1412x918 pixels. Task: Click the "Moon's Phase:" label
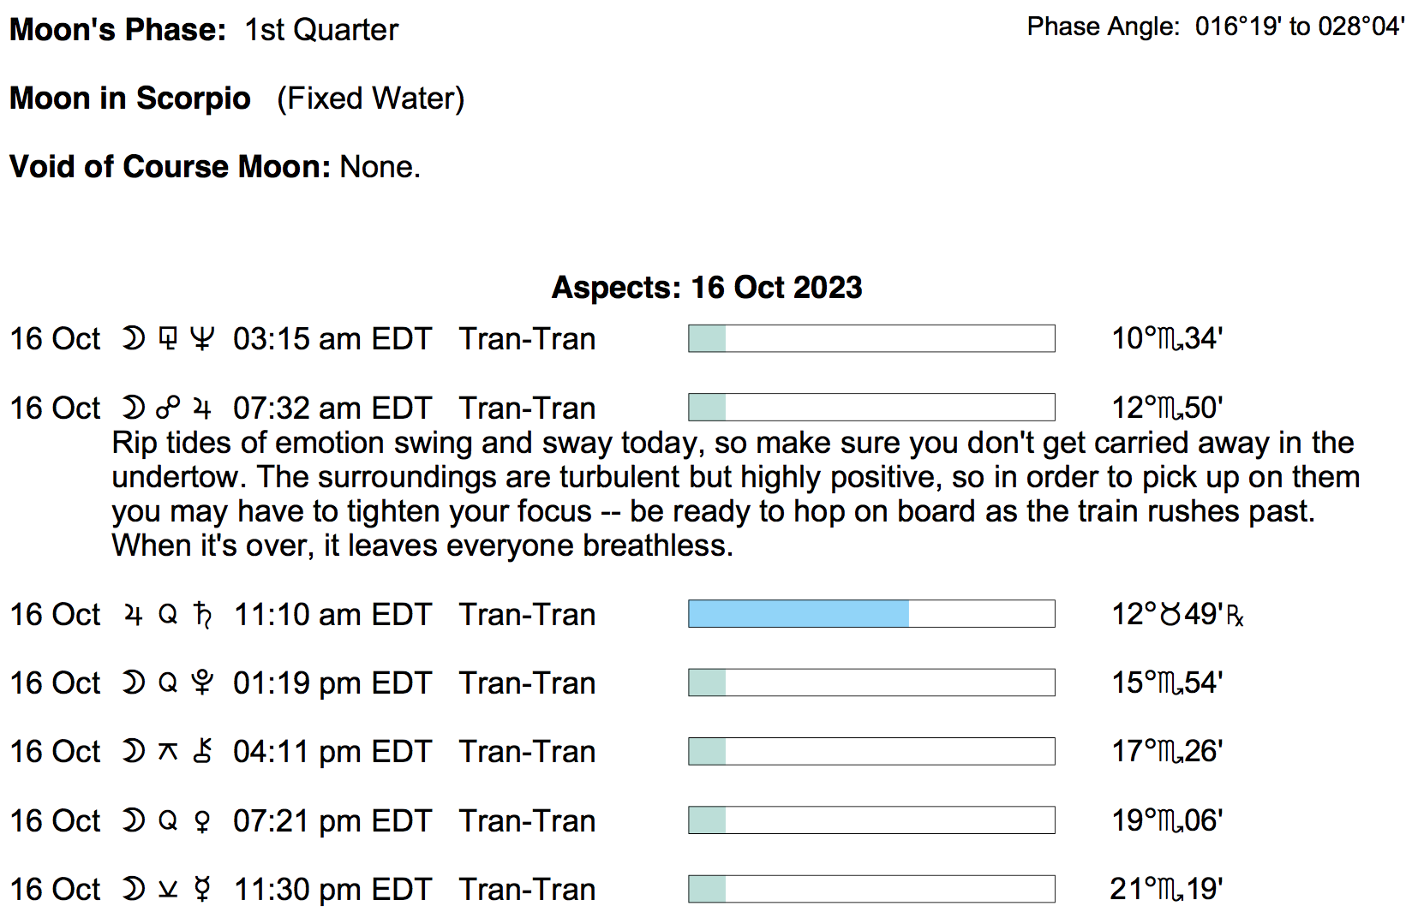(x=117, y=30)
